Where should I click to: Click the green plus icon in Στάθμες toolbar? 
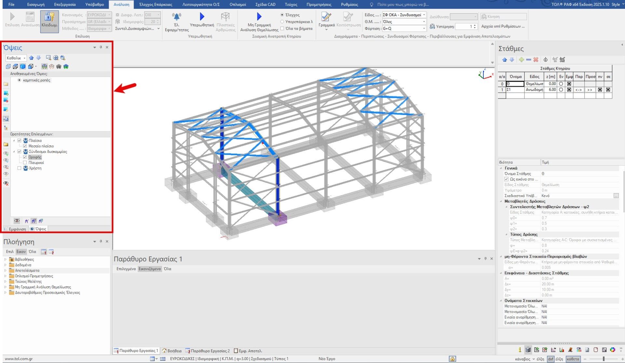[x=521, y=60]
